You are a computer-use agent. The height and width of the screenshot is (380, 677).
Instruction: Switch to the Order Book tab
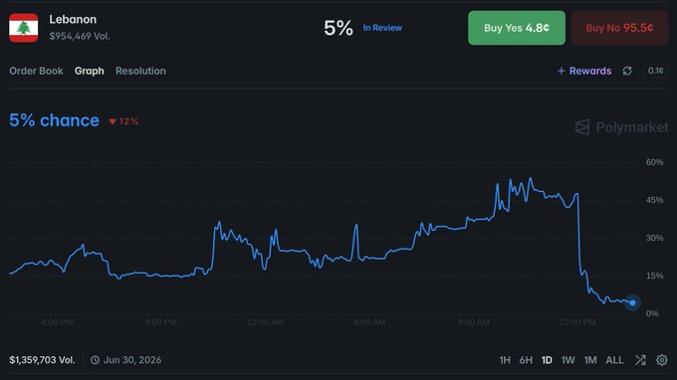click(36, 71)
